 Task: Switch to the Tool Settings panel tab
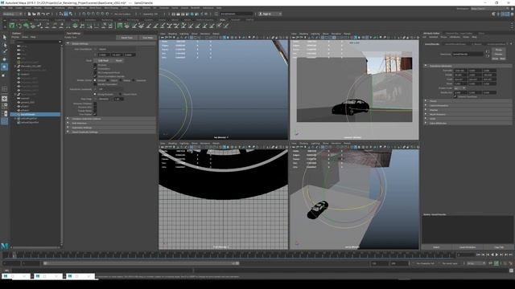pos(74,34)
